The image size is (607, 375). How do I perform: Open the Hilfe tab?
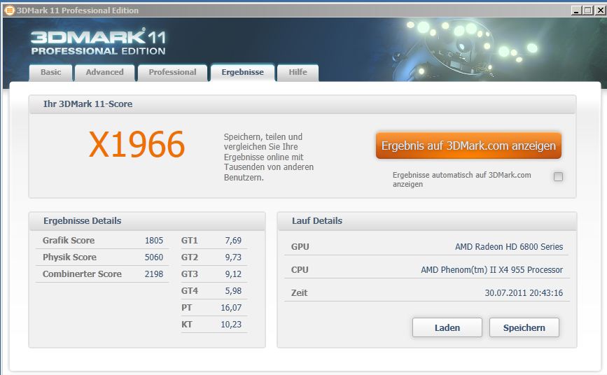click(x=298, y=72)
